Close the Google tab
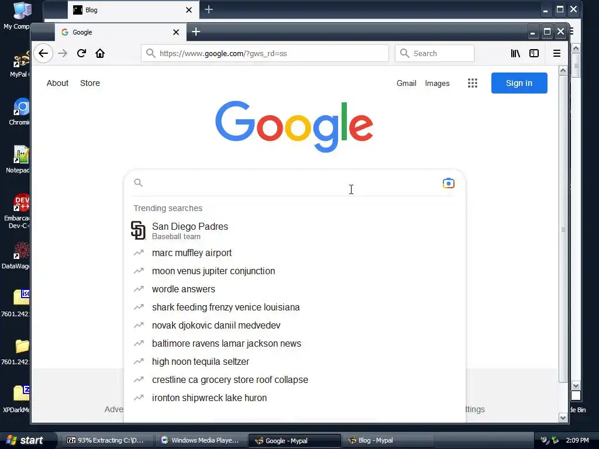This screenshot has height=449, width=599. 175,32
